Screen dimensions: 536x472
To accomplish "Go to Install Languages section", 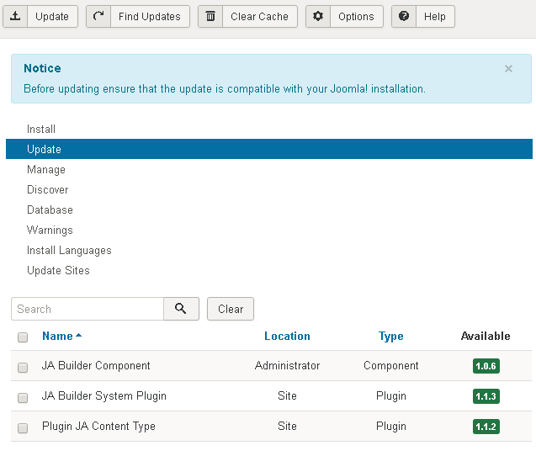I will [69, 251].
